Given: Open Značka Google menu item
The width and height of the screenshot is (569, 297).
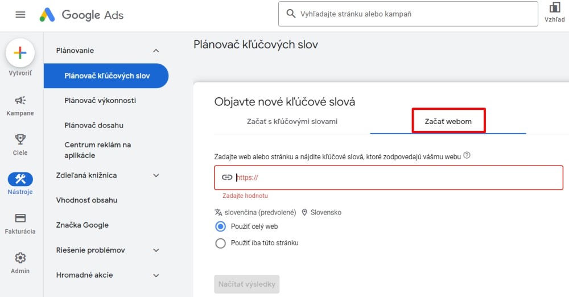Looking at the screenshot, I should pos(83,225).
